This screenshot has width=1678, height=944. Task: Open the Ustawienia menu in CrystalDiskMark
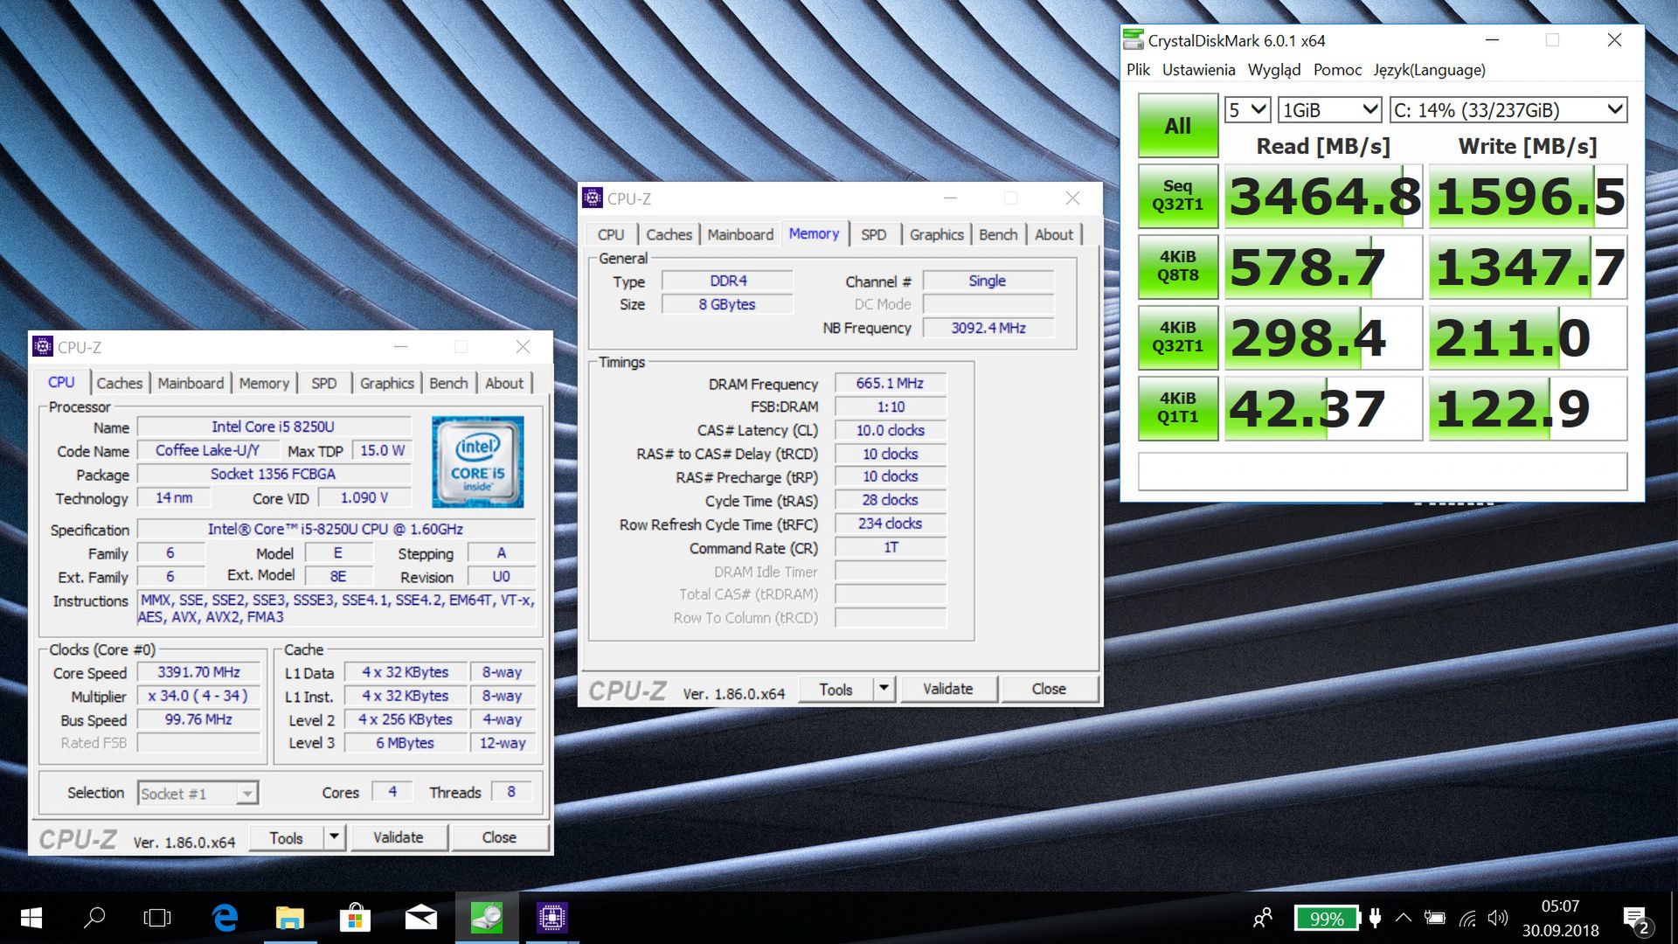point(1198,70)
